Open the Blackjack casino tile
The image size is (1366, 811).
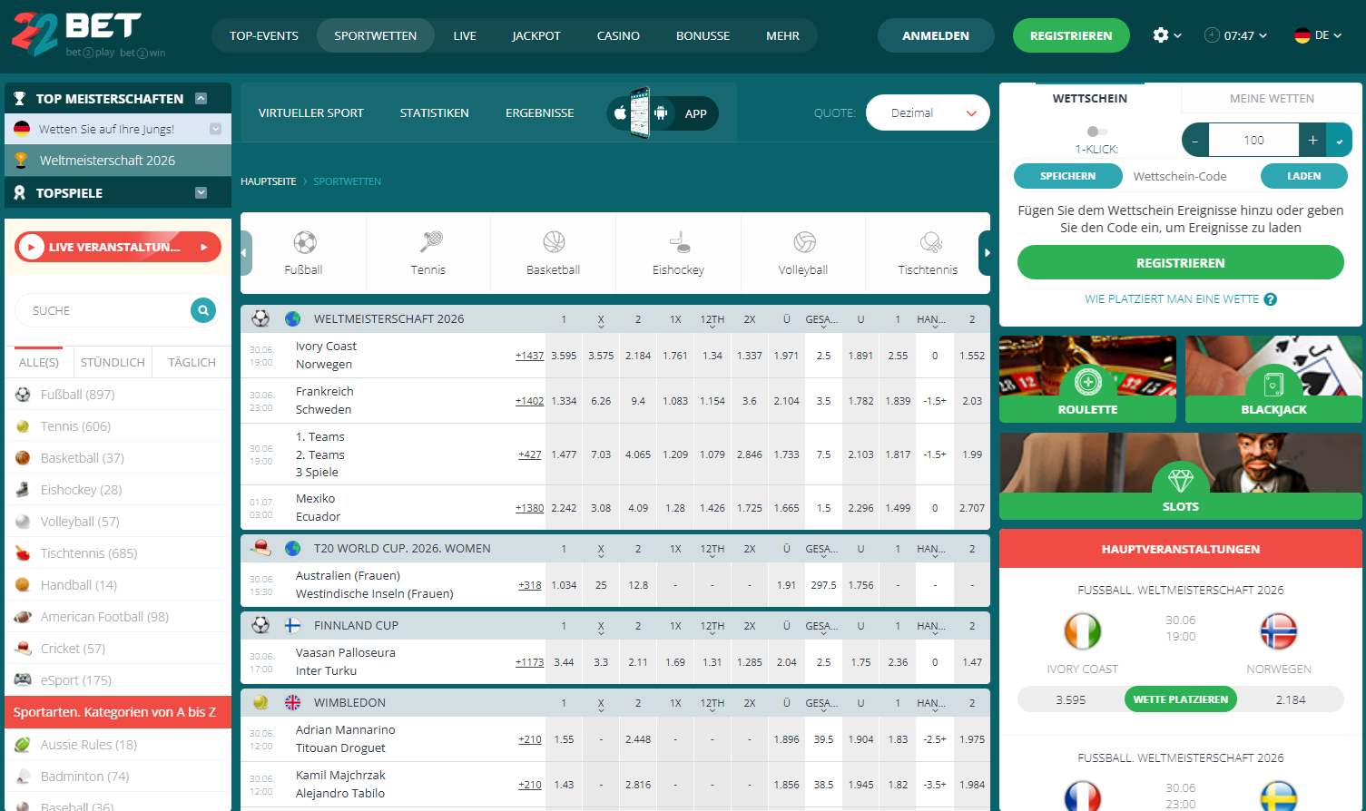coord(1273,379)
